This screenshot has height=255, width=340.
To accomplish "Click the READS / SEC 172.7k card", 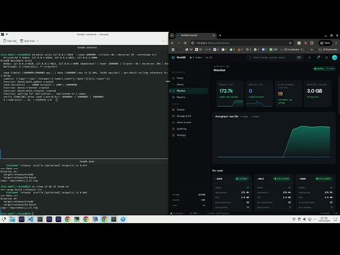I will (x=230, y=93).
